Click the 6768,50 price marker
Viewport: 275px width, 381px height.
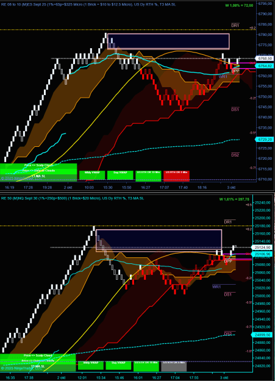[264, 59]
